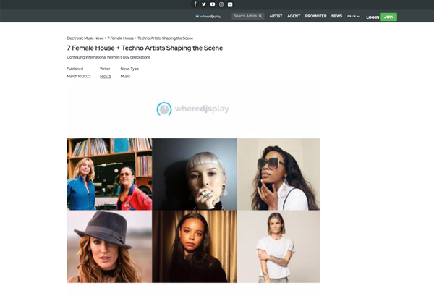The width and height of the screenshot is (434, 296).
Task: Open the AGENT menu item
Action: (294, 16)
